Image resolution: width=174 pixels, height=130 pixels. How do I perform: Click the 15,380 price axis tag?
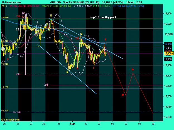[x=168, y=59]
